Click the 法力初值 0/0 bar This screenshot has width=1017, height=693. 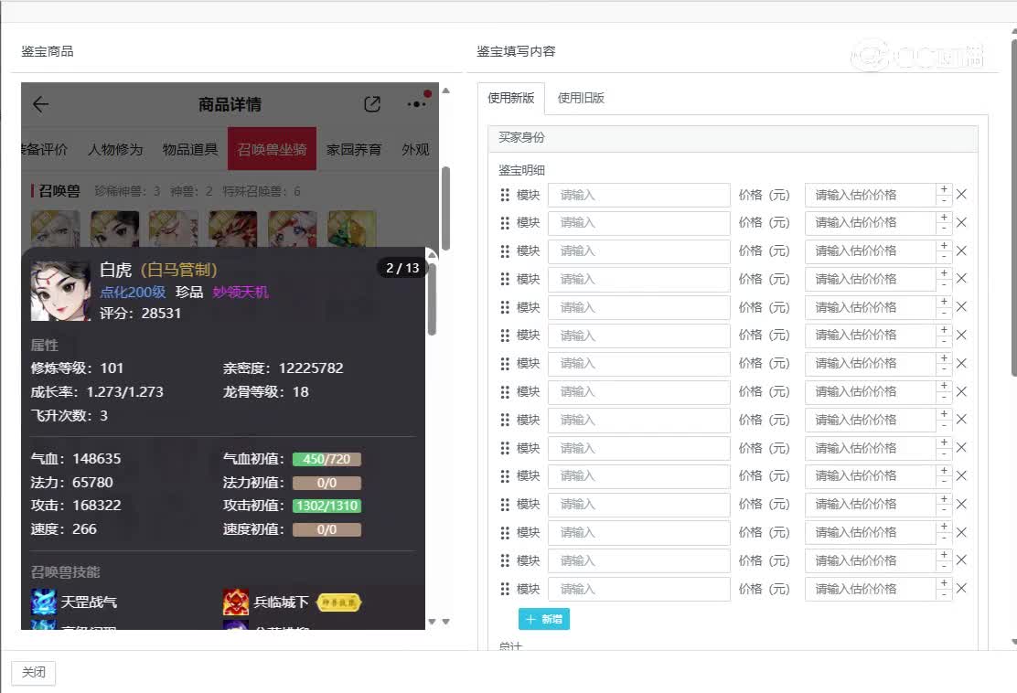pyautogui.click(x=327, y=483)
